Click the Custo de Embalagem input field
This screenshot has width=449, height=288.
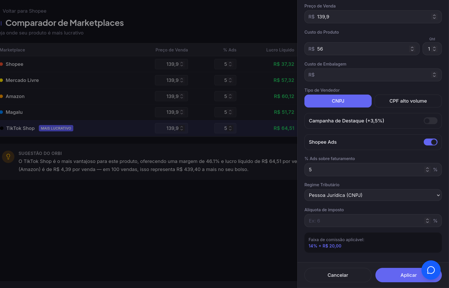pyautogui.click(x=373, y=75)
